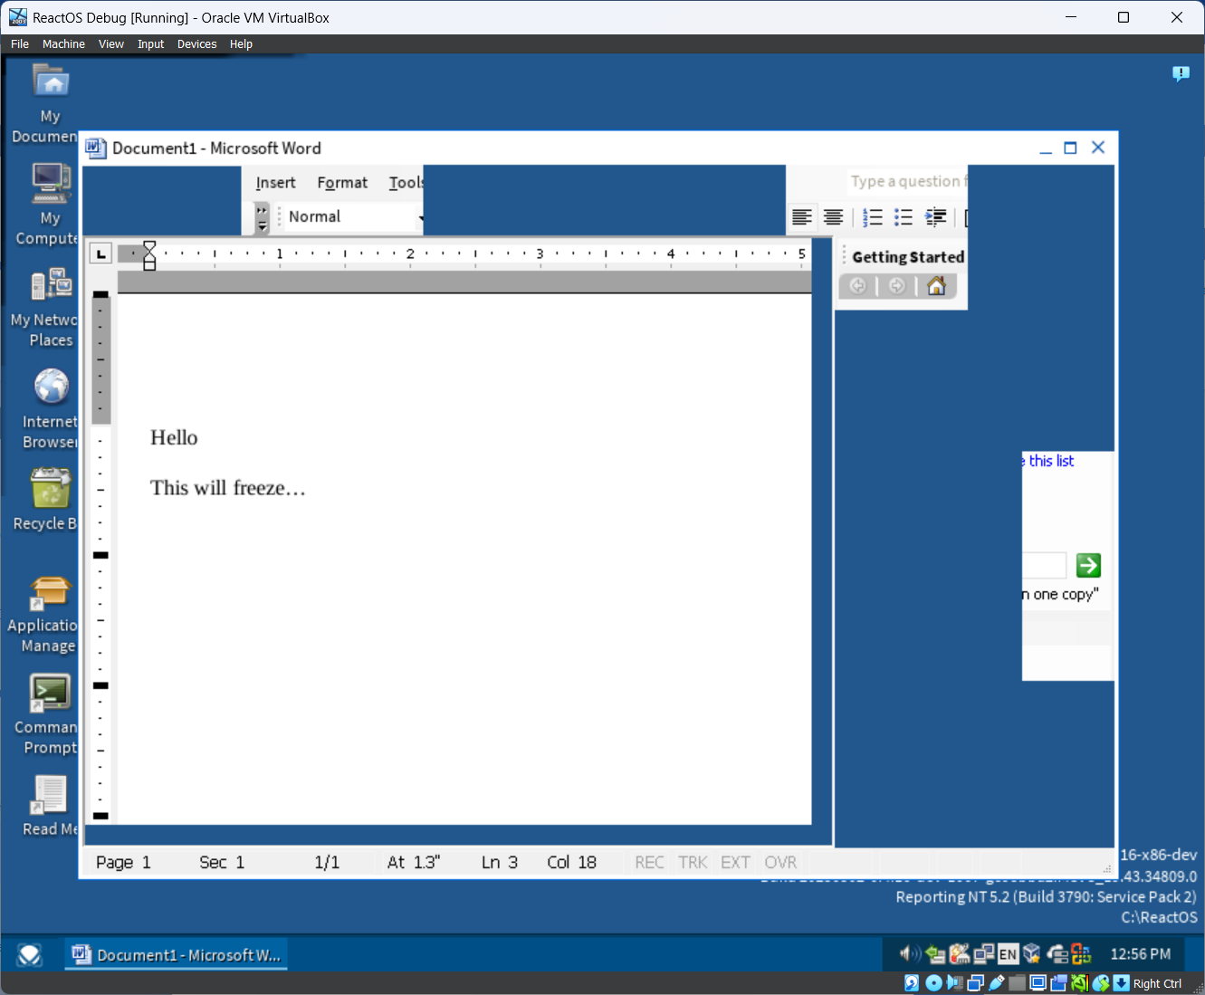The height and width of the screenshot is (995, 1205).
Task: Click the 'this list' link in task pane
Action: pyautogui.click(x=1050, y=461)
